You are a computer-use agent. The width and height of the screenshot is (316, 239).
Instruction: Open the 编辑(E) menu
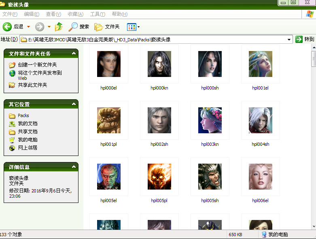pyautogui.click(x=32, y=14)
